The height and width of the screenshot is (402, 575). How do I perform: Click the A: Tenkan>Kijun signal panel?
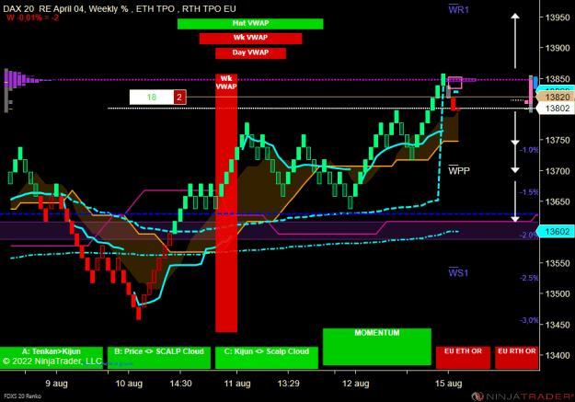(52, 358)
